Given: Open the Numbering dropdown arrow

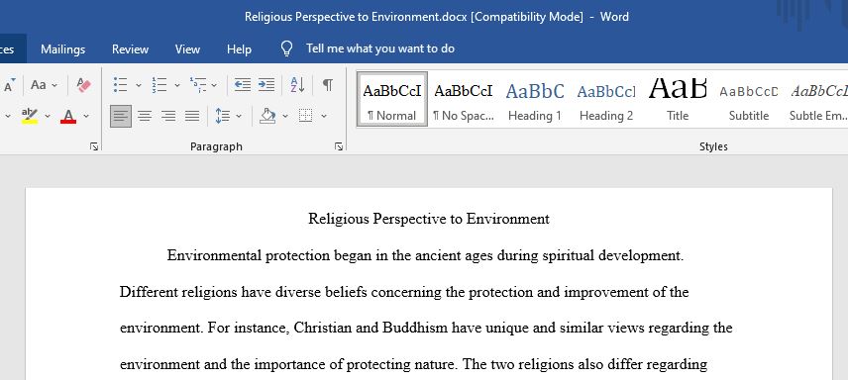Looking at the screenshot, I should (x=177, y=85).
